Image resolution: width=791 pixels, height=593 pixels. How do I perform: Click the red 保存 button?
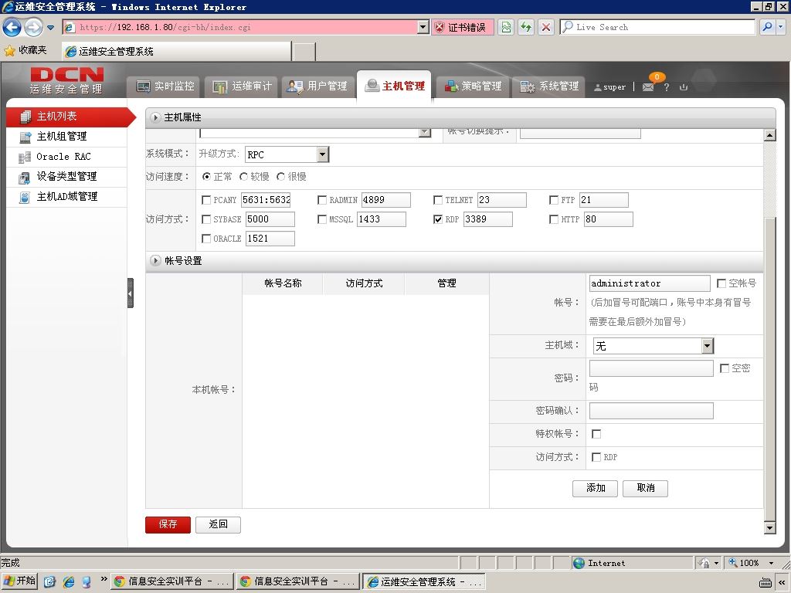pos(168,525)
